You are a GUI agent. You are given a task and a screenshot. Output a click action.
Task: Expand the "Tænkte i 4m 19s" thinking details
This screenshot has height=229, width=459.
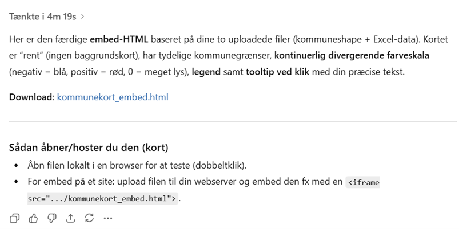tap(43, 17)
